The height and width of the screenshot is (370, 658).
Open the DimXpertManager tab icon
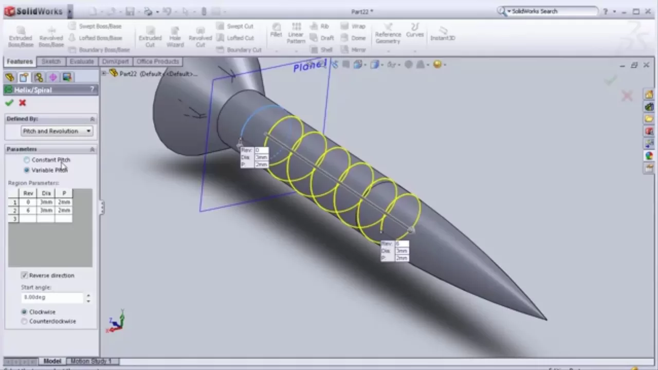tap(52, 77)
